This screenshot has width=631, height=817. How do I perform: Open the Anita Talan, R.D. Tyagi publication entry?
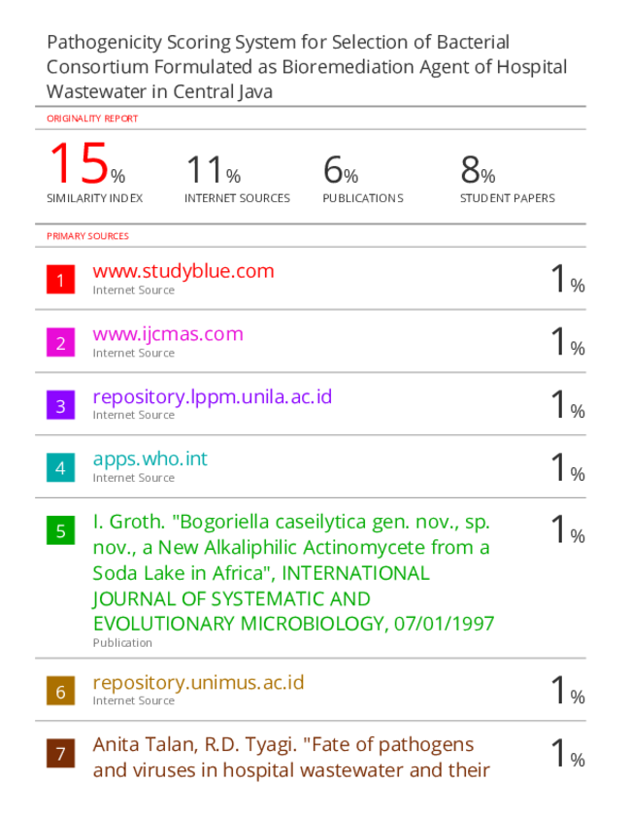291,758
